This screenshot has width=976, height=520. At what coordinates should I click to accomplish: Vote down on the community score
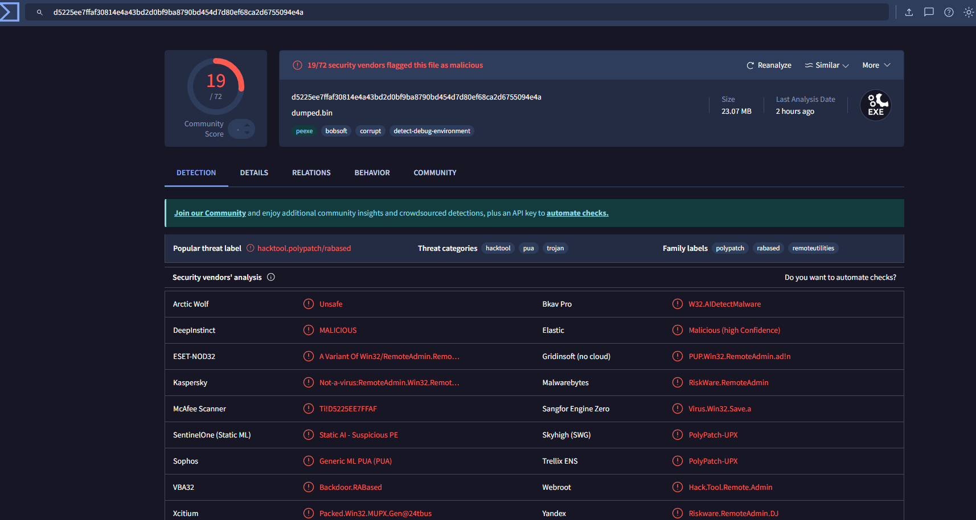point(247,133)
